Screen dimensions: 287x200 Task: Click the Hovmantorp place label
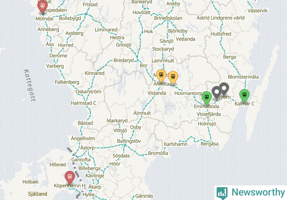pos(188,93)
